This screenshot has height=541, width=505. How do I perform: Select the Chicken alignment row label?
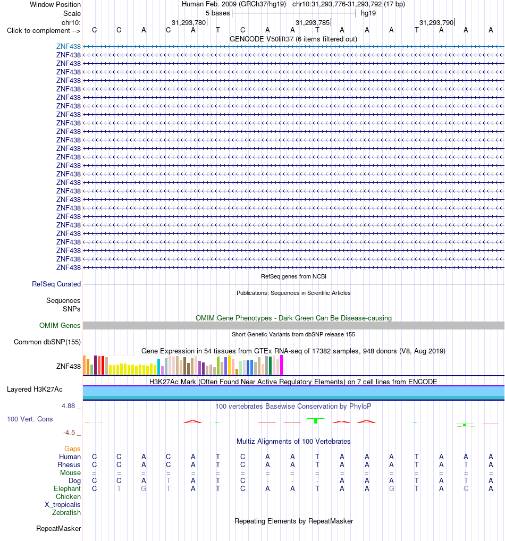pos(69,496)
